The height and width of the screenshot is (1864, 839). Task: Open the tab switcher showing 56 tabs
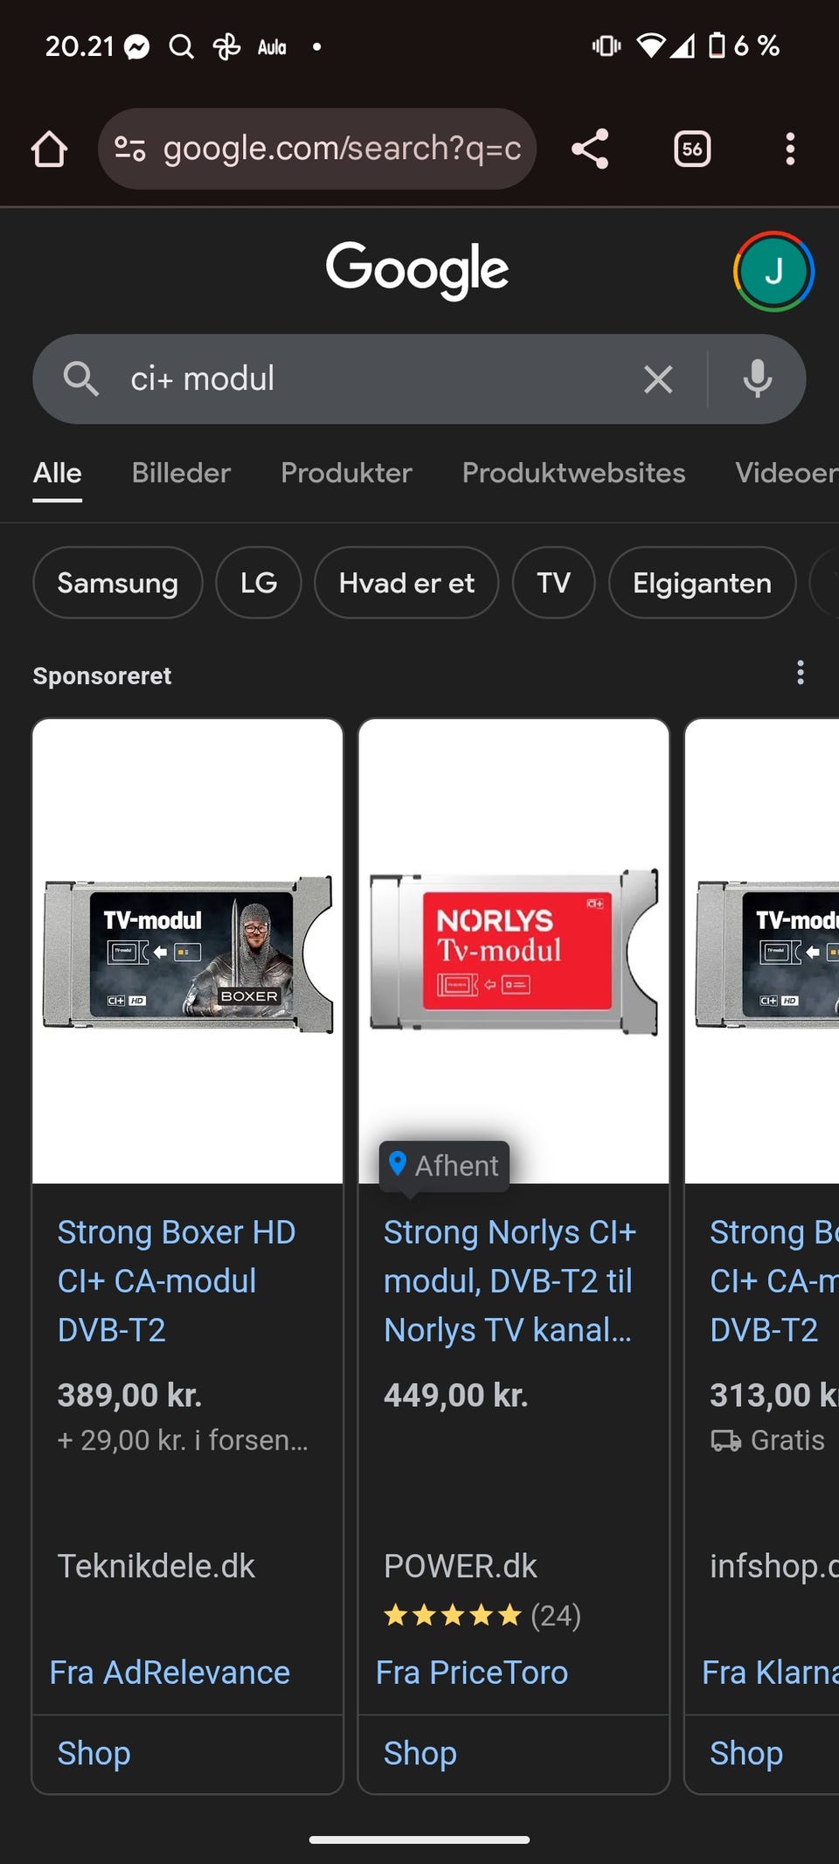tap(692, 149)
